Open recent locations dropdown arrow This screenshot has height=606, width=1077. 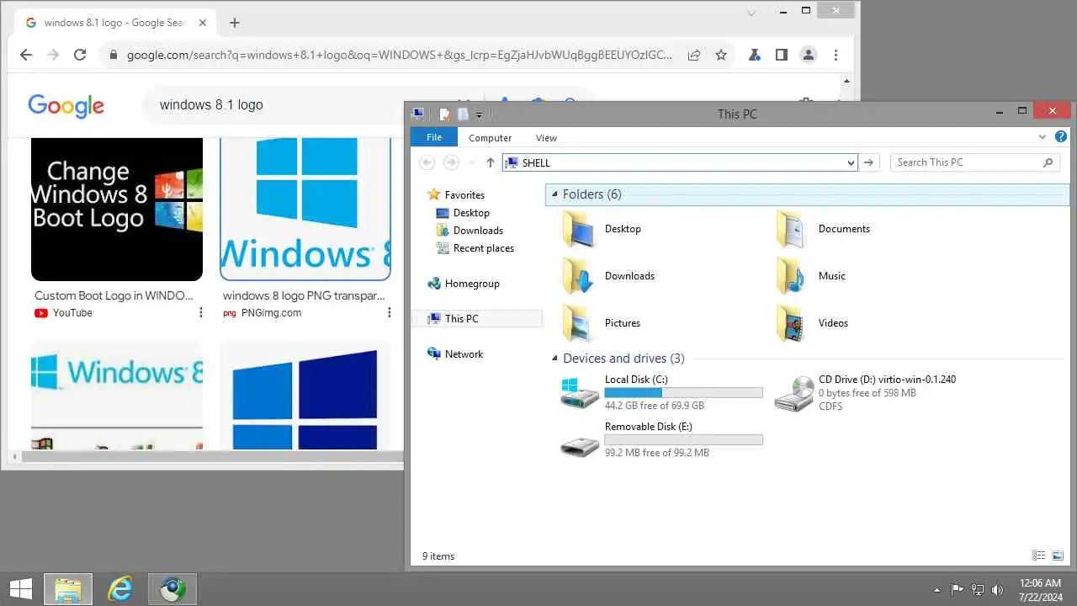[471, 162]
